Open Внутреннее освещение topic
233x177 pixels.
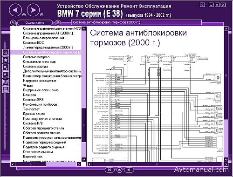[41, 90]
